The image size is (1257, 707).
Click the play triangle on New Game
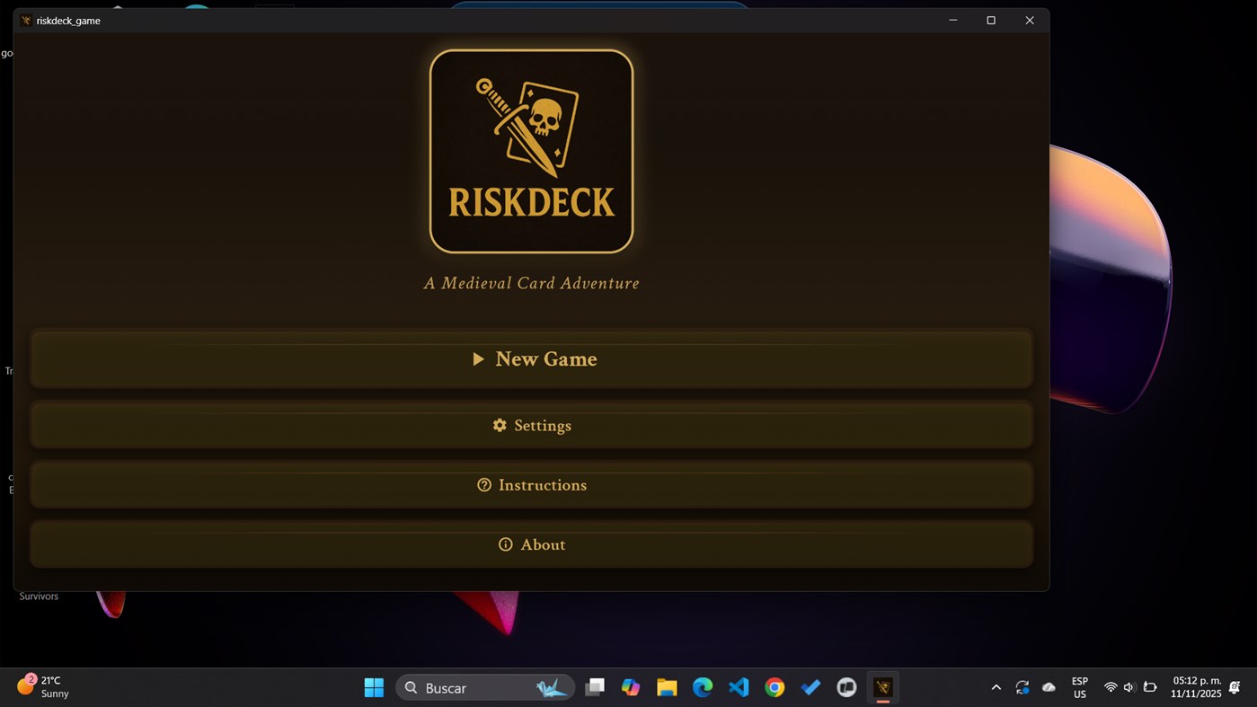click(479, 358)
